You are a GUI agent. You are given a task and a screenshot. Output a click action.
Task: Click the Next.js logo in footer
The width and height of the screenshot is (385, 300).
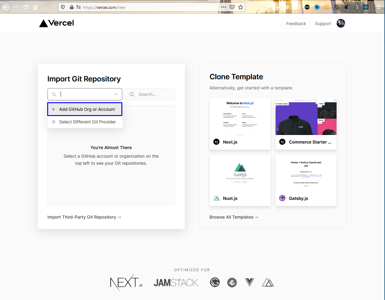tap(126, 282)
